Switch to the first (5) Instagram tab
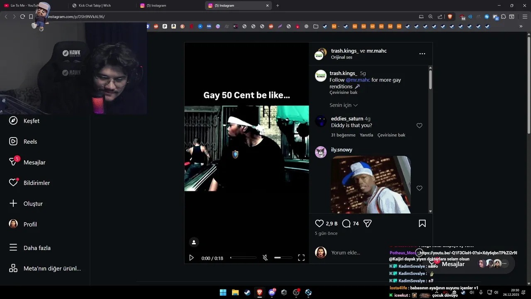Screen dimensions: 531x299 click(x=170, y=5)
